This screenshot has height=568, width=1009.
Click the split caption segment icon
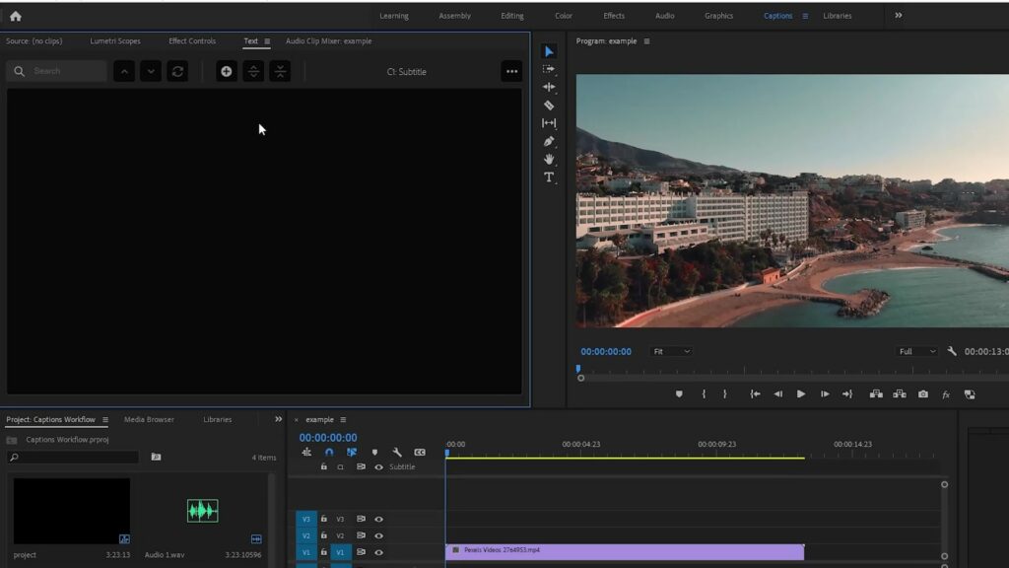point(253,71)
